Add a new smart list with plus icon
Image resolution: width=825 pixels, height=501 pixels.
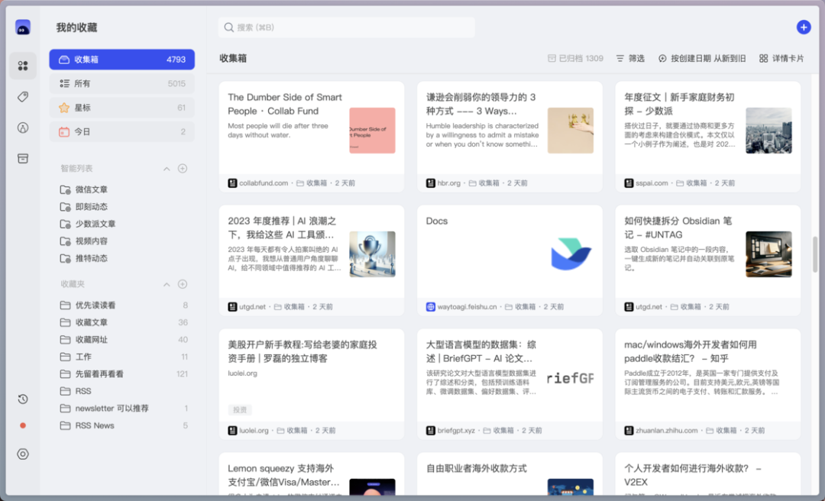pos(183,169)
